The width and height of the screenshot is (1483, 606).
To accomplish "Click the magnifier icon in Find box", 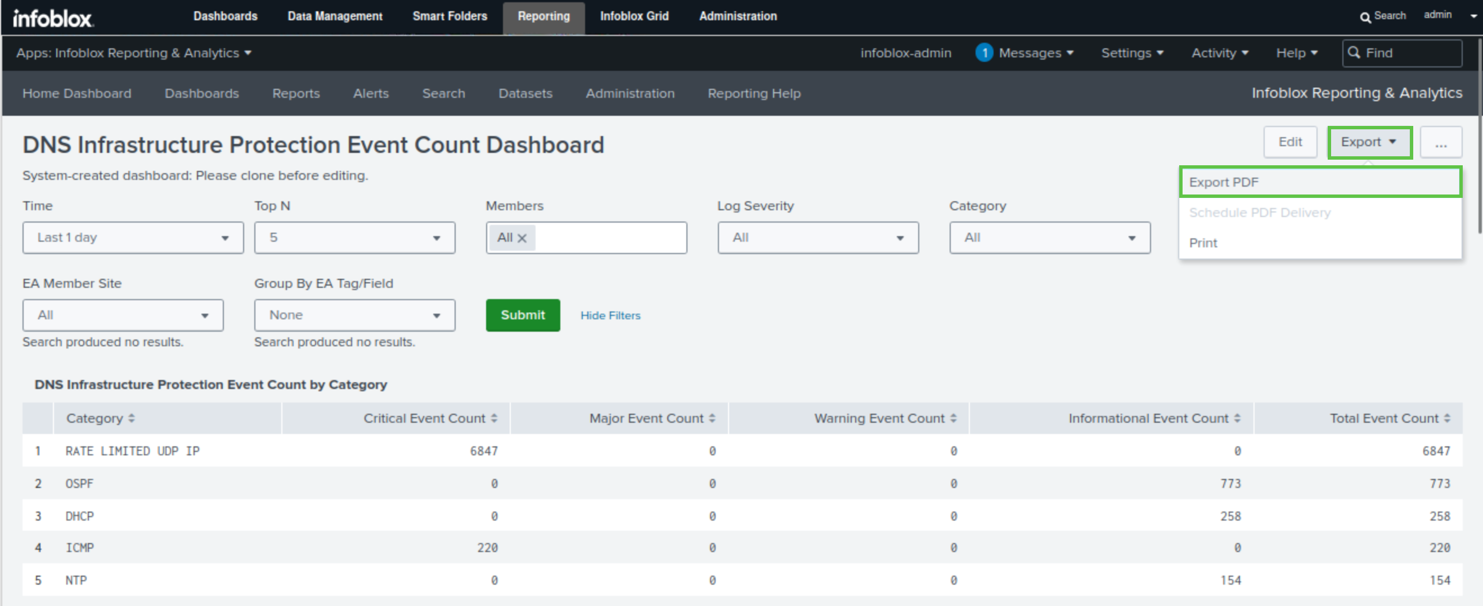I will pyautogui.click(x=1354, y=53).
